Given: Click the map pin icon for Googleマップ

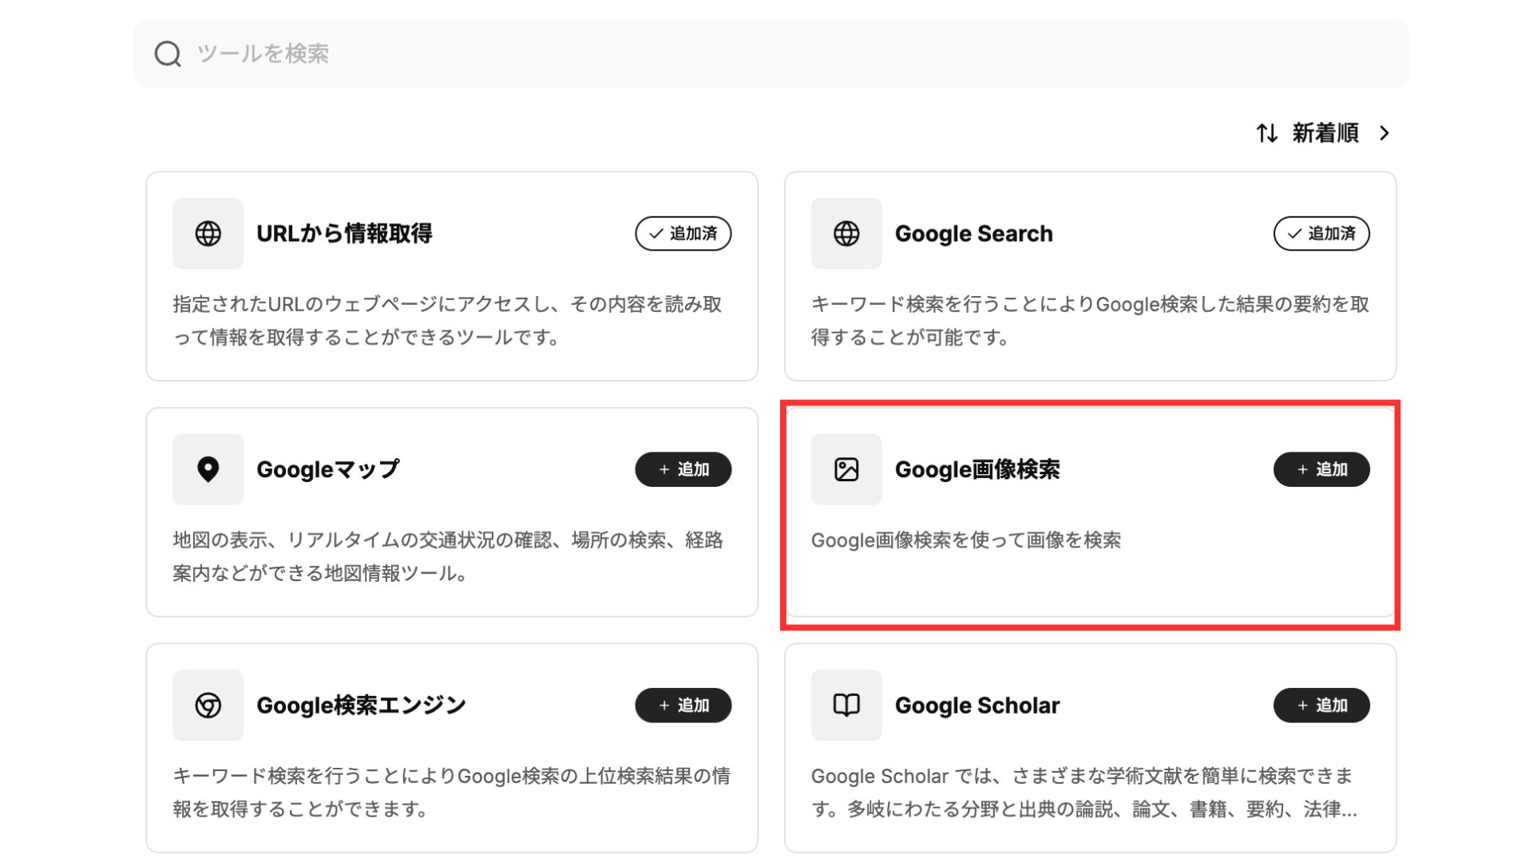Looking at the screenshot, I should pos(208,469).
